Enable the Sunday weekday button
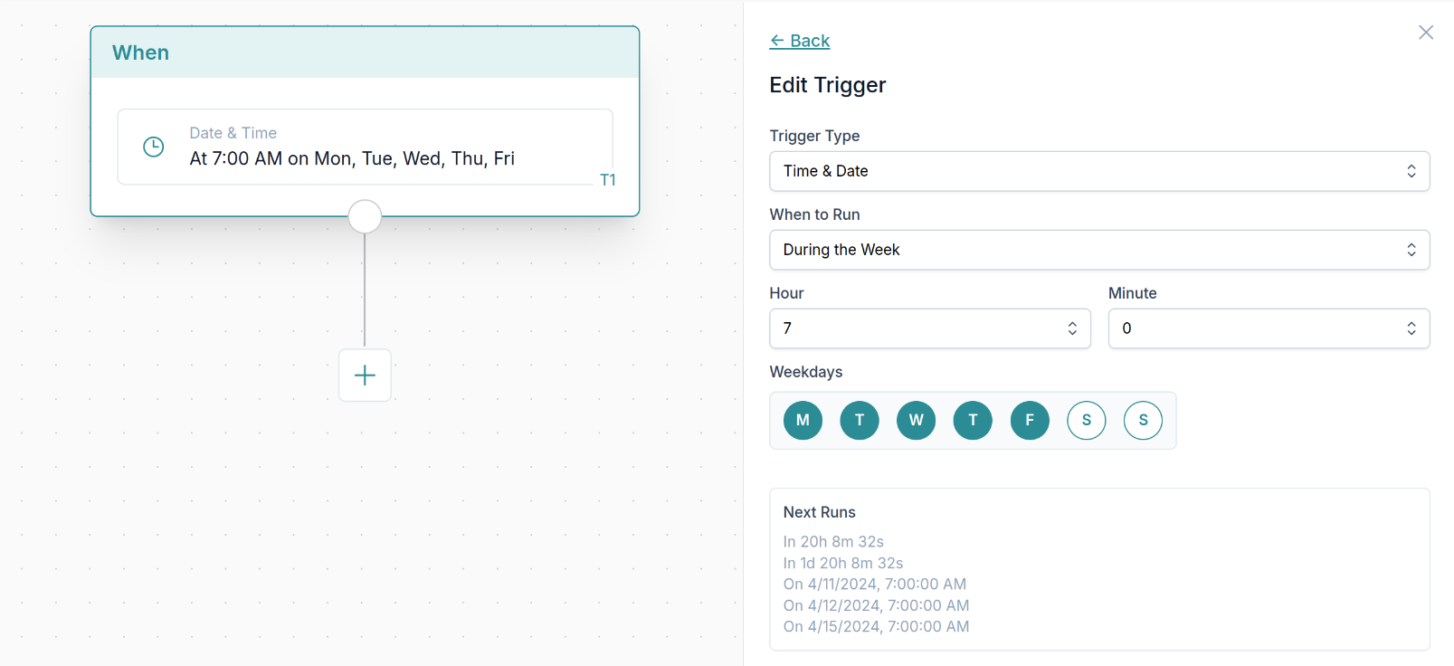 coord(1143,420)
